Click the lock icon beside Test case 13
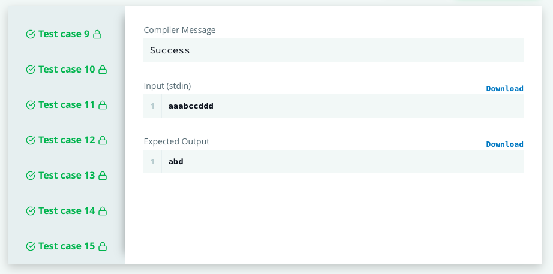Image resolution: width=553 pixels, height=274 pixels. [103, 175]
